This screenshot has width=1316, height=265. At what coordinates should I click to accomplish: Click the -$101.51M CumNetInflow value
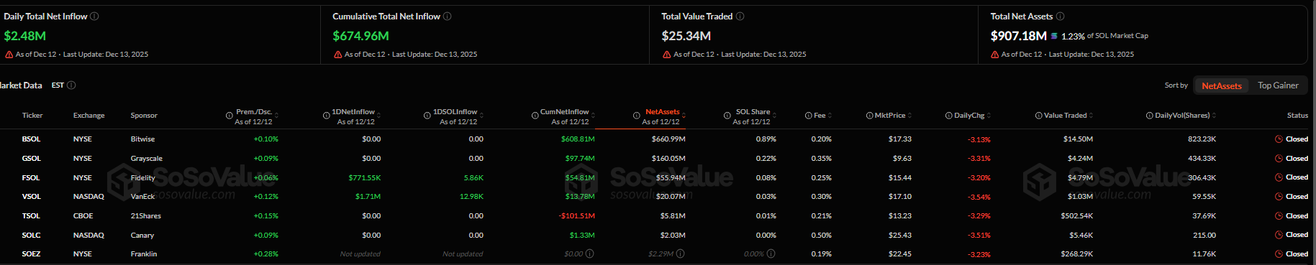pyautogui.click(x=576, y=216)
